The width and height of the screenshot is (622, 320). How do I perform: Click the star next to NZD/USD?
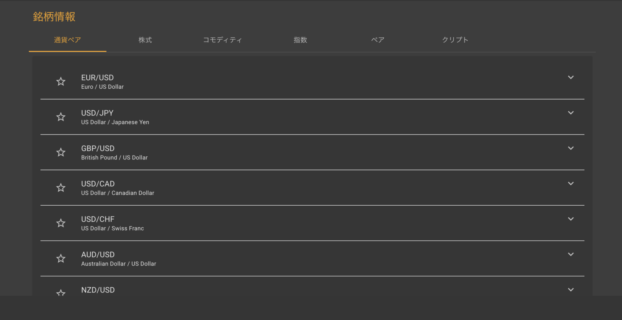61,293
